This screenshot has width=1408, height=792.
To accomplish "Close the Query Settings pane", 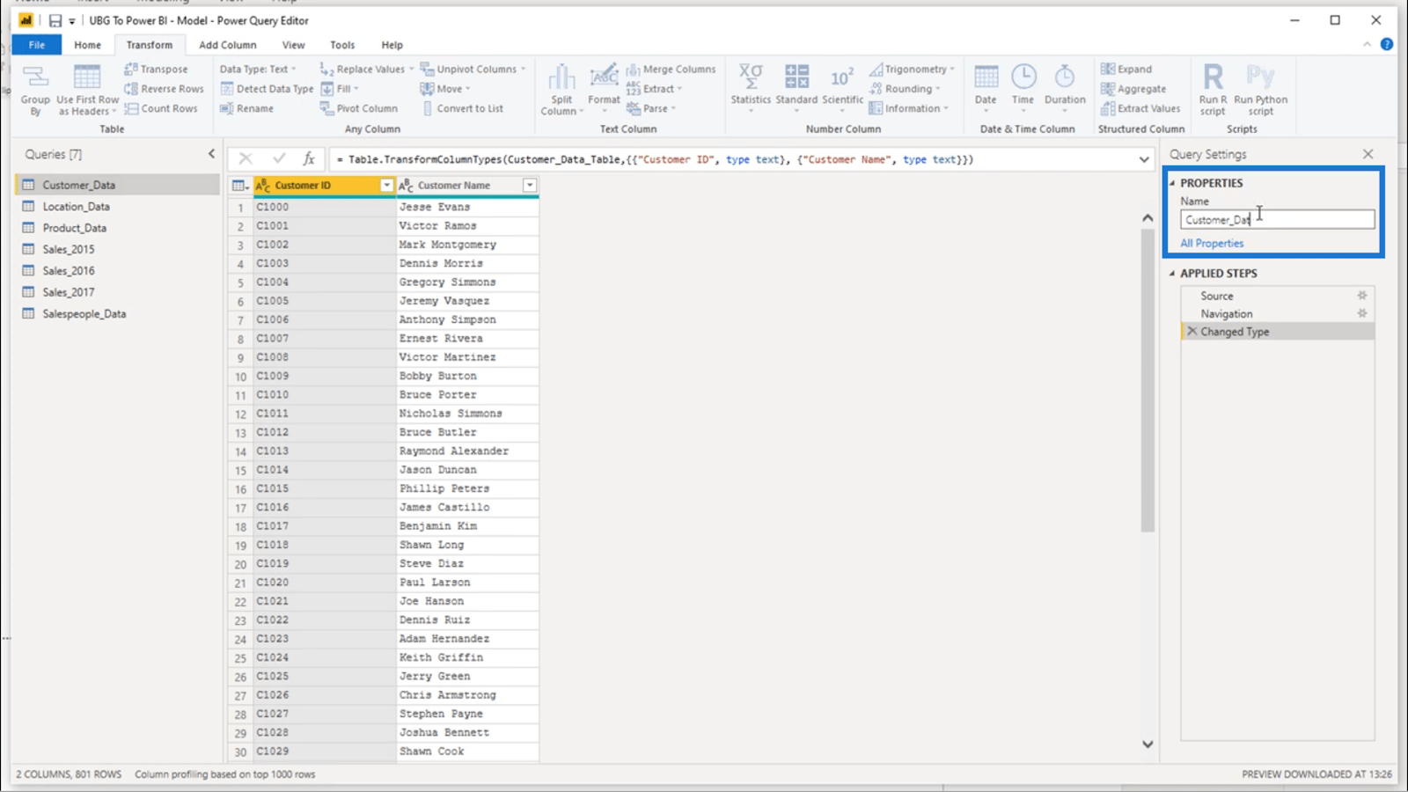I will (1368, 154).
